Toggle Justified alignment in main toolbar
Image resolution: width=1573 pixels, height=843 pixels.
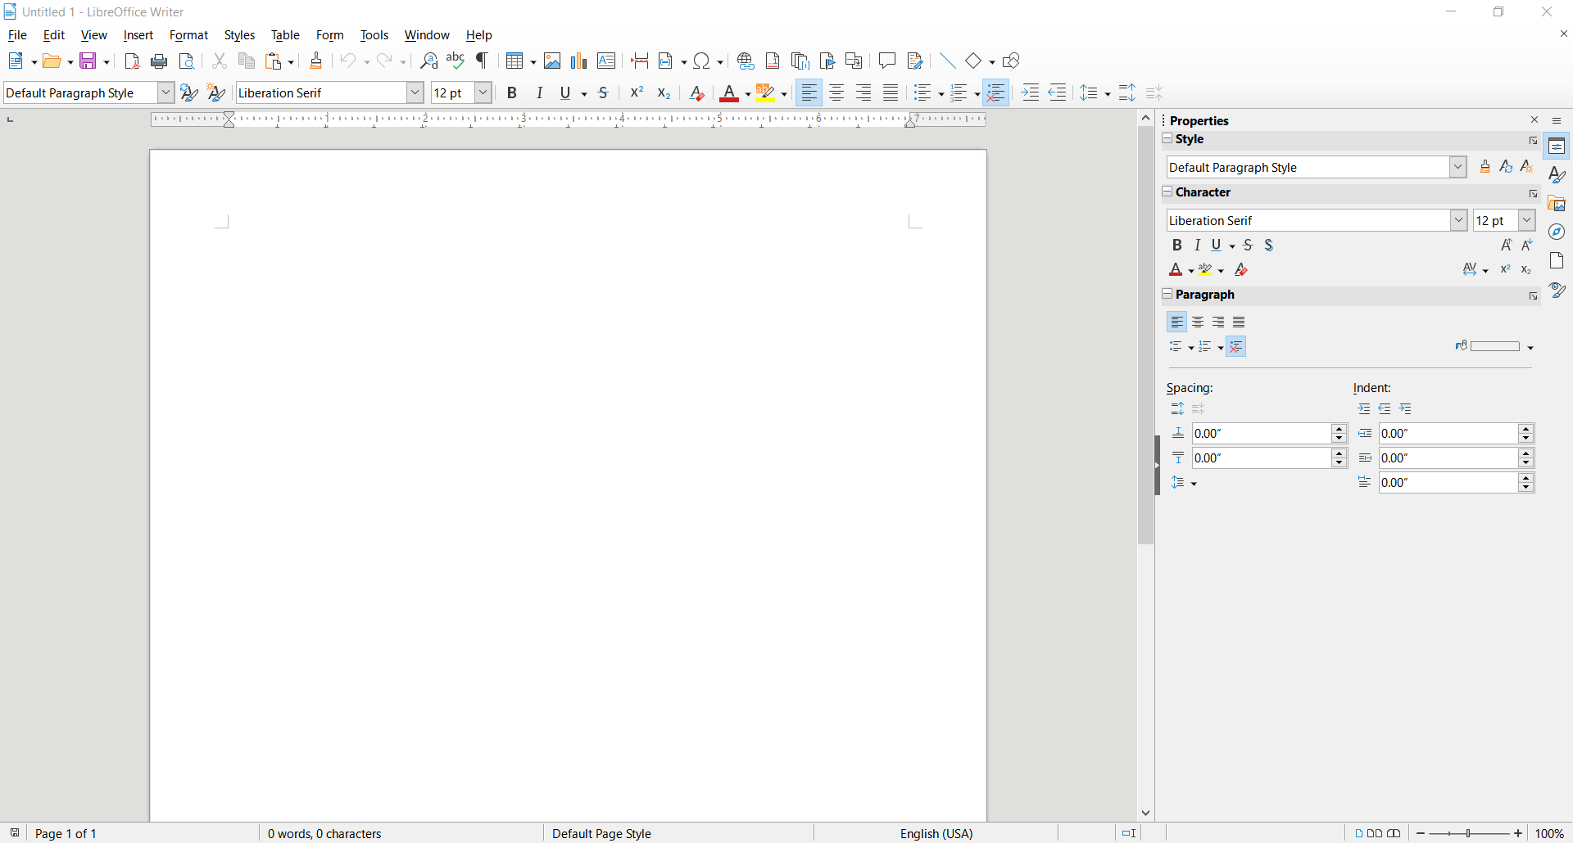click(x=891, y=93)
